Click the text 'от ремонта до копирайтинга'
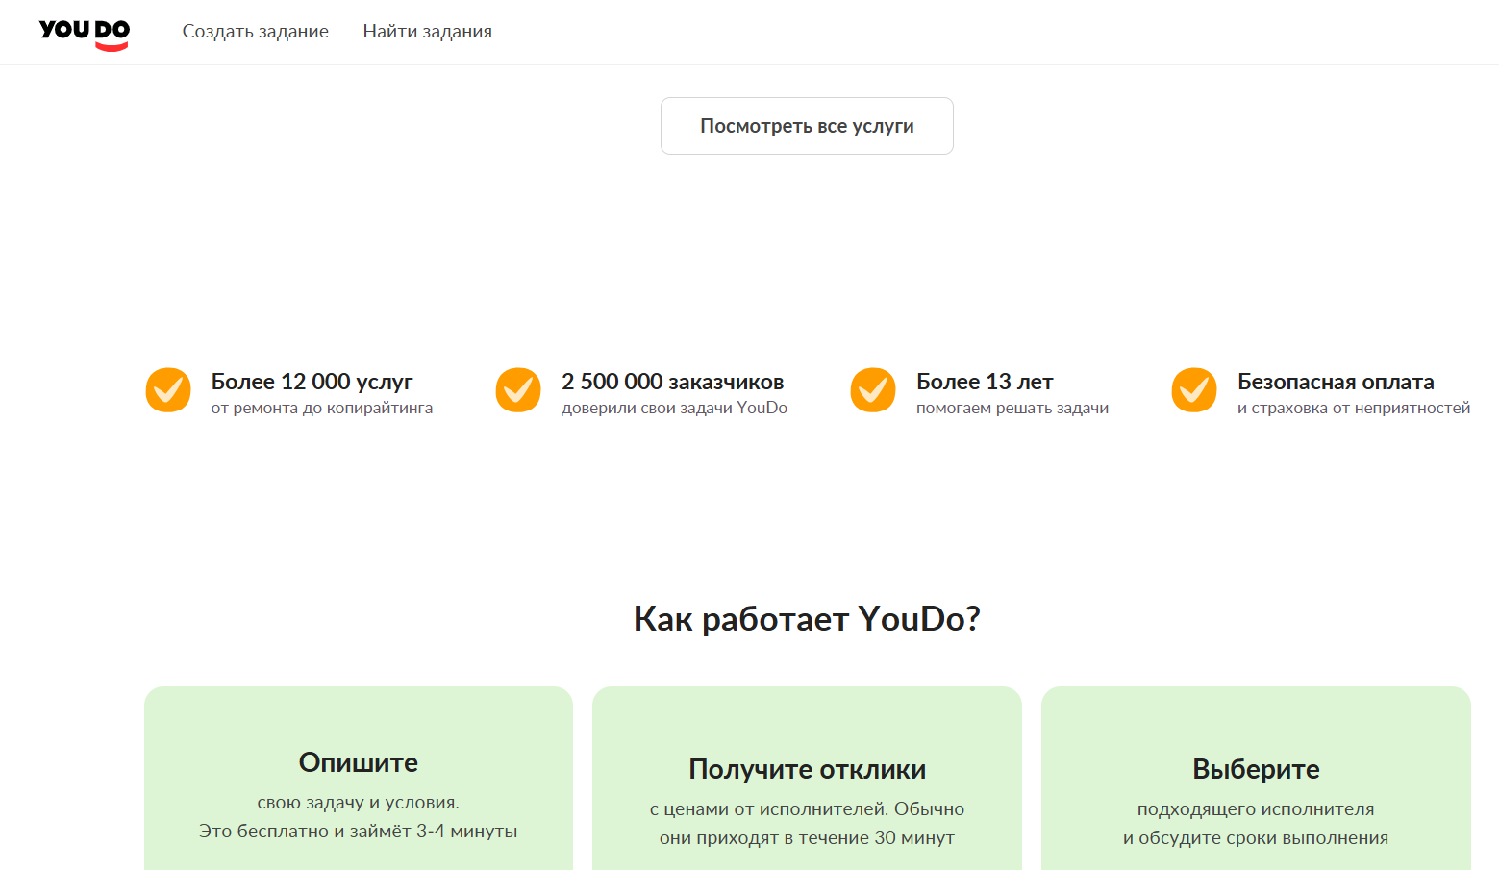1499x870 pixels. tap(321, 408)
